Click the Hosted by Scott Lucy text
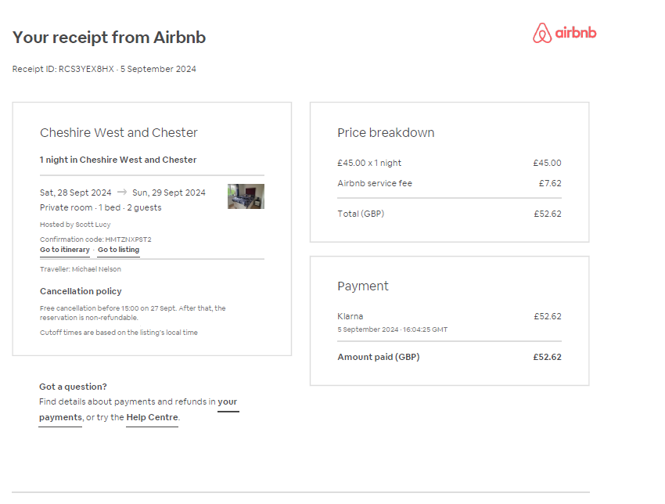This screenshot has height=504, width=665. 75,225
